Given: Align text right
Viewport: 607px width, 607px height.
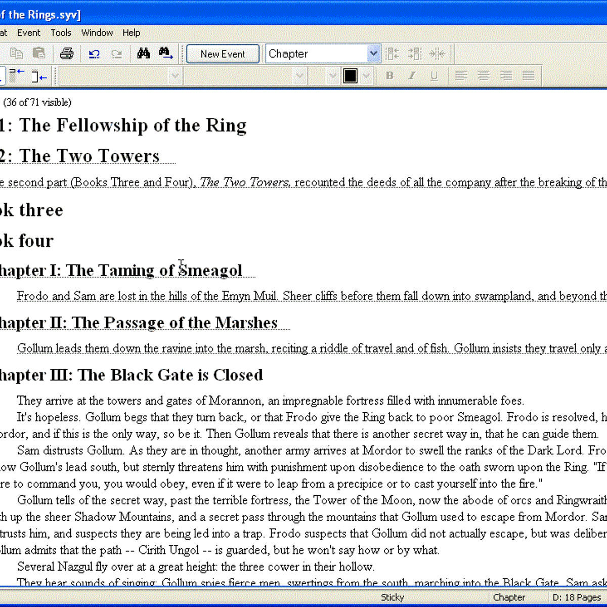Looking at the screenshot, I should (x=506, y=76).
